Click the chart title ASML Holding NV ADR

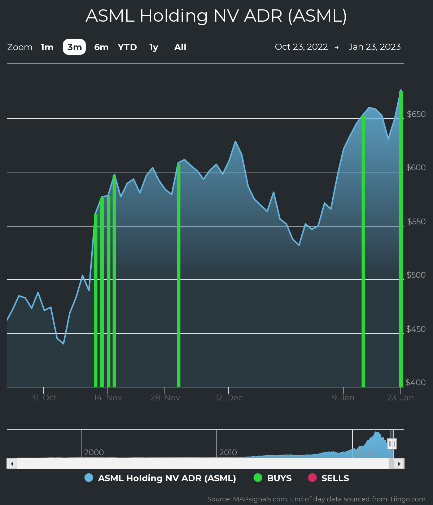[x=216, y=16]
